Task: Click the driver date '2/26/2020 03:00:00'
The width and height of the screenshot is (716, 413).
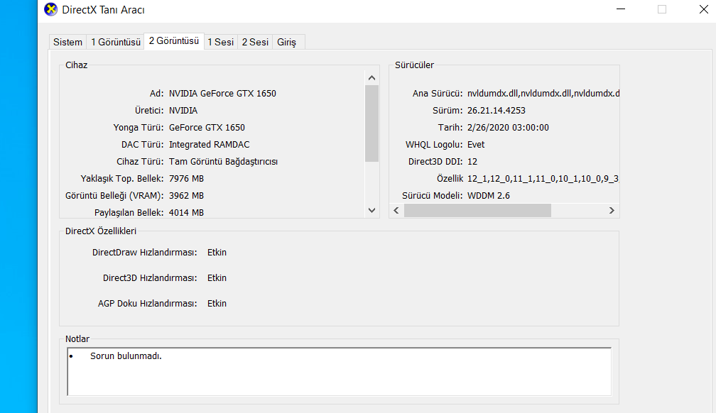Action: (x=509, y=127)
